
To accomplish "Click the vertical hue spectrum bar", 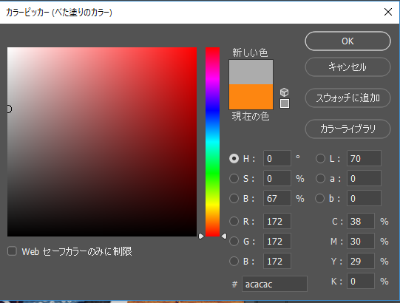I will 212,142.
